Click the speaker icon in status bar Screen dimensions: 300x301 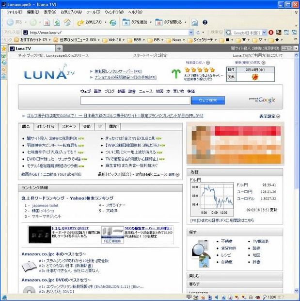217,297
